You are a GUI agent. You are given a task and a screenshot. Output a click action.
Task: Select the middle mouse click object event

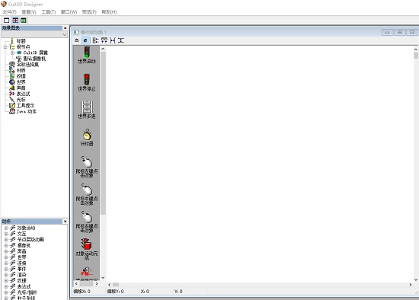tap(87, 194)
